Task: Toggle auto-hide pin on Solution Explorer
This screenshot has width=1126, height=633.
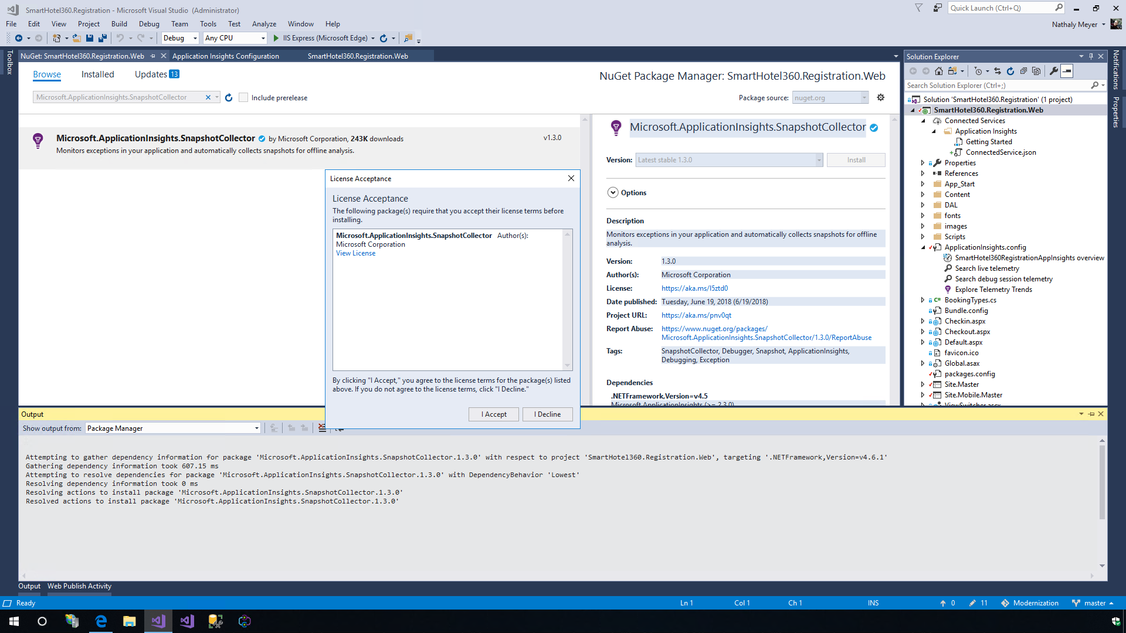Action: [1091, 56]
